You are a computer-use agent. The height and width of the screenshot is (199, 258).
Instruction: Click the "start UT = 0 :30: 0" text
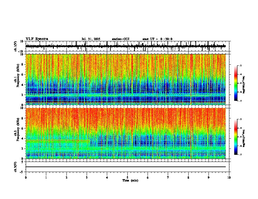tap(157, 39)
